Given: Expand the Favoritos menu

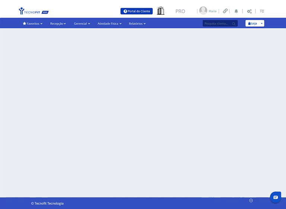Looking at the screenshot, I should [32, 23].
